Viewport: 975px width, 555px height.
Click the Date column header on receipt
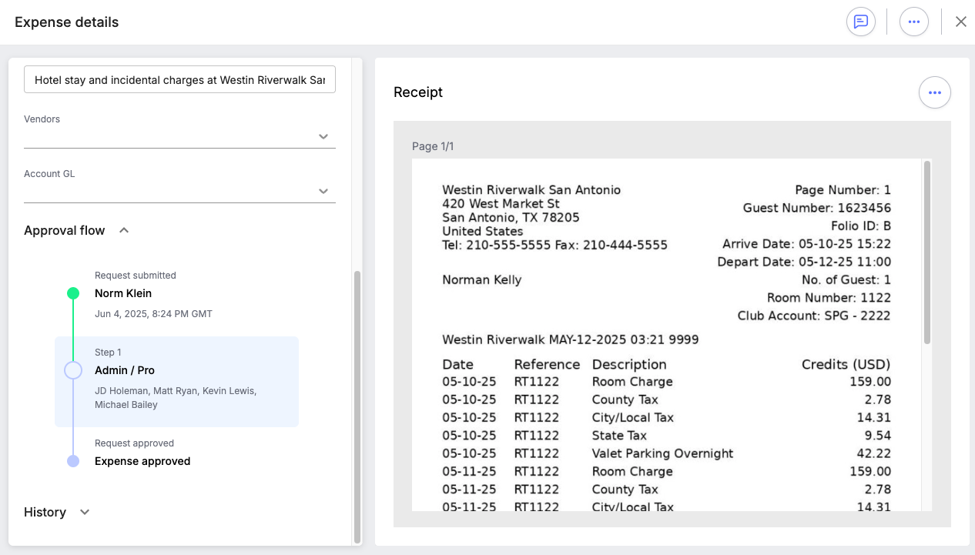tap(458, 365)
